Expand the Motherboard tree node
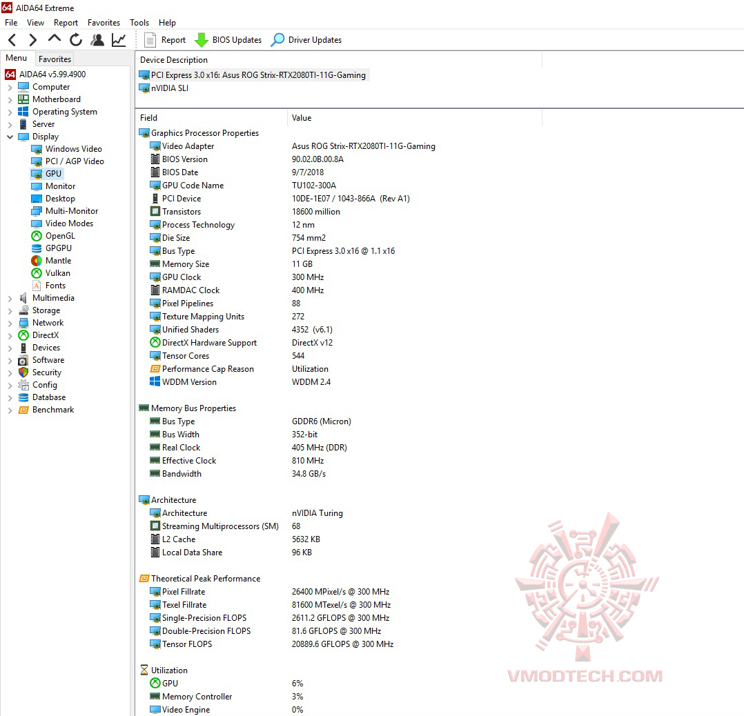Image resolution: width=744 pixels, height=716 pixels. pyautogui.click(x=10, y=100)
